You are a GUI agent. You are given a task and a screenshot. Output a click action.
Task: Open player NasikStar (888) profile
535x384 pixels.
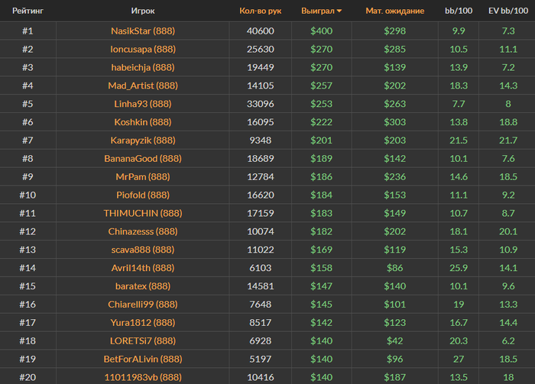click(x=142, y=31)
